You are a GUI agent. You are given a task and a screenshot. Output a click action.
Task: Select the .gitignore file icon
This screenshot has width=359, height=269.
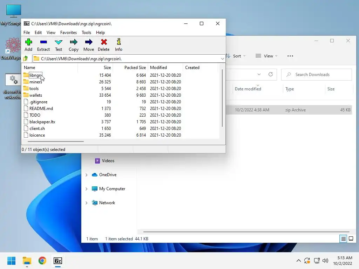(x=26, y=102)
